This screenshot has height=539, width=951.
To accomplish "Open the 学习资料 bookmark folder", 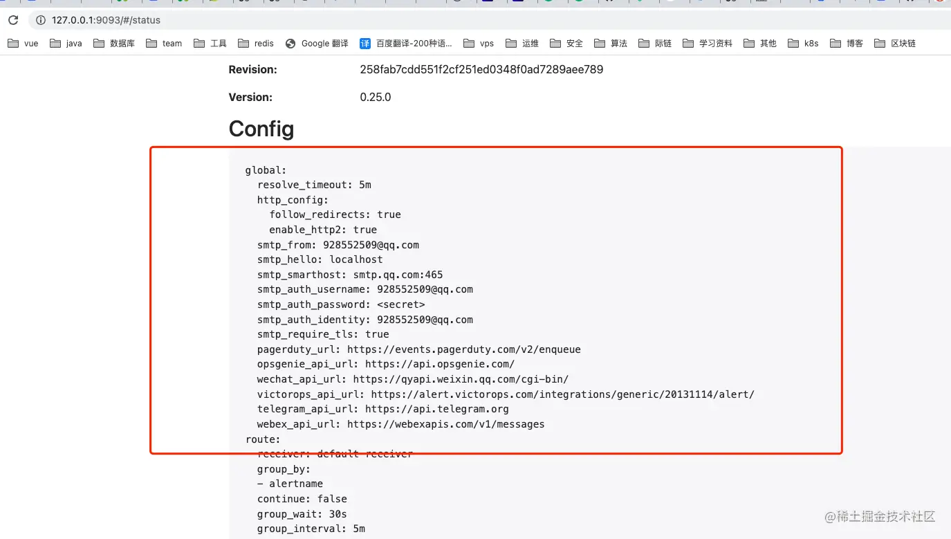I will (708, 43).
